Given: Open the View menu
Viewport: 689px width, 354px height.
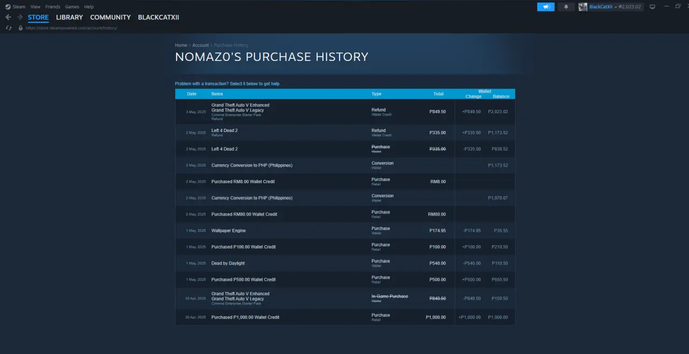Looking at the screenshot, I should click(x=36, y=7).
